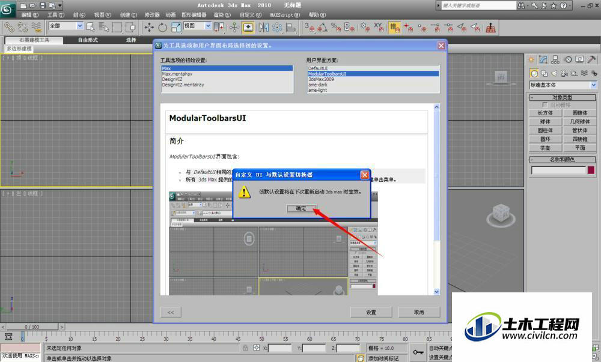Click the Align tool icon
The height and width of the screenshot is (362, 601).
(291, 27)
